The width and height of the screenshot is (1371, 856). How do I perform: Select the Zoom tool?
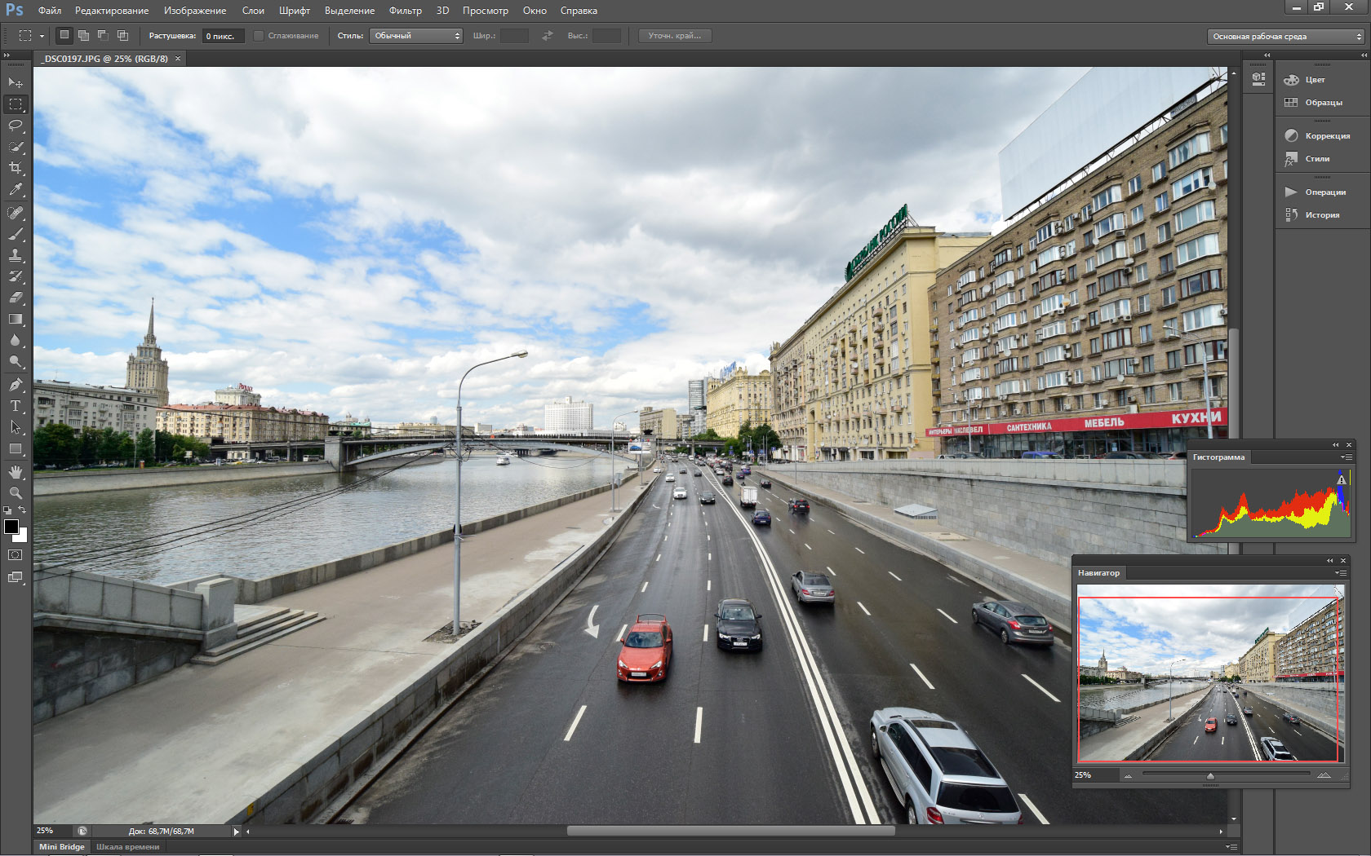point(16,493)
